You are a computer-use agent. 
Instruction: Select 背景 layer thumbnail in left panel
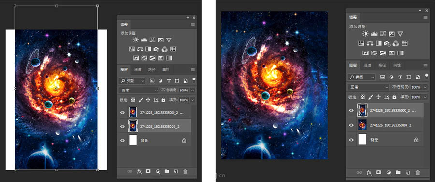(133, 140)
